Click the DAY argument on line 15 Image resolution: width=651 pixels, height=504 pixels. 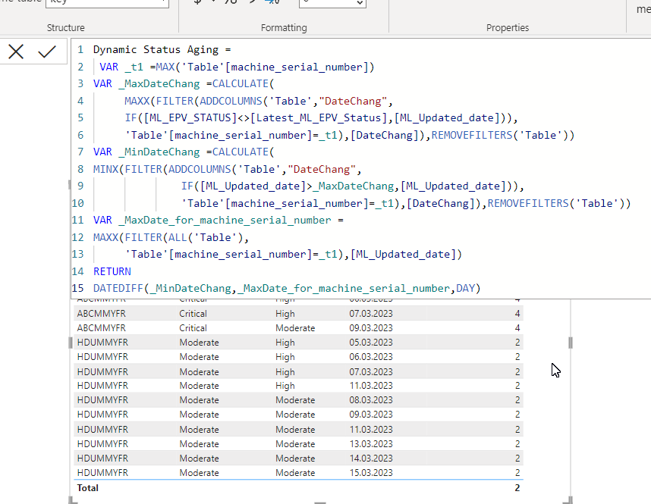[465, 288]
